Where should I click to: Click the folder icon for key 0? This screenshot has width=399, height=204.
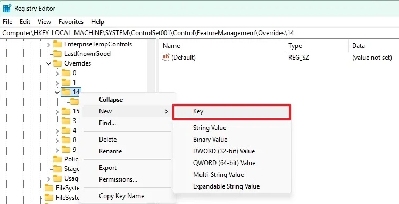click(66, 73)
